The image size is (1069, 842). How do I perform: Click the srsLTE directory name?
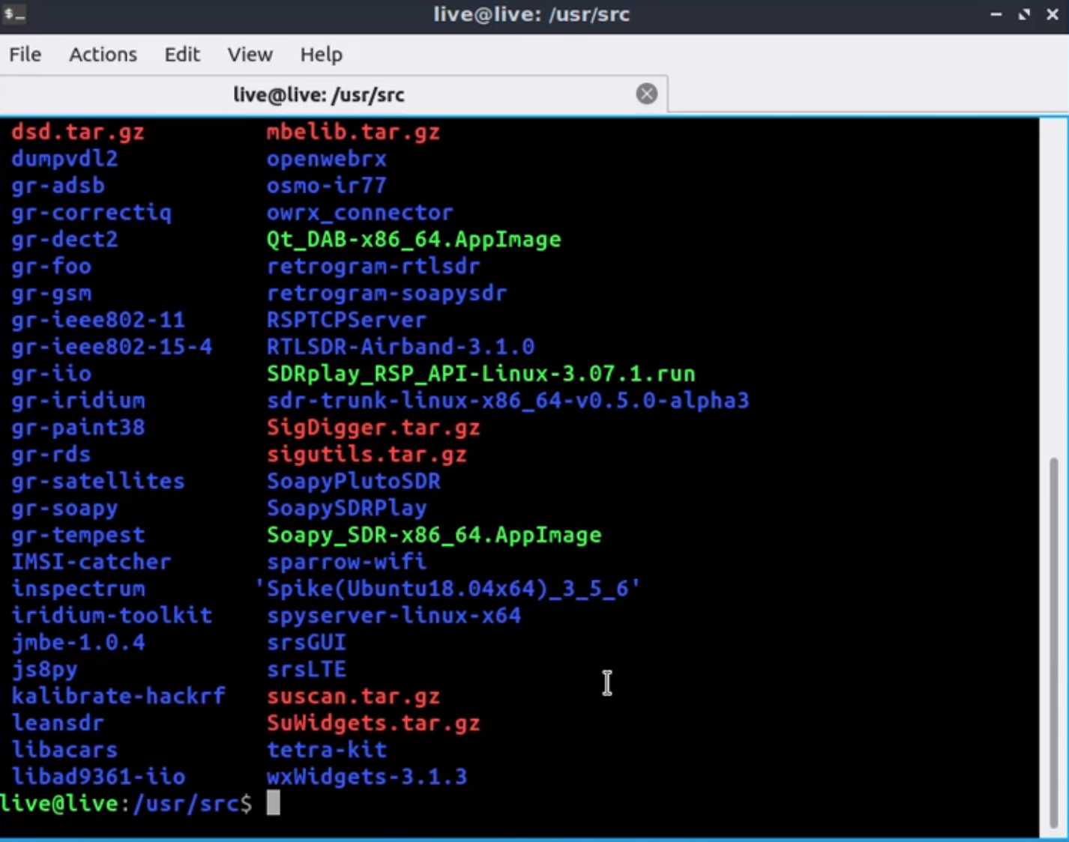(x=306, y=669)
